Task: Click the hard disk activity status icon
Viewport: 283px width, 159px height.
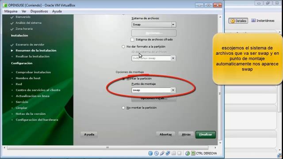Action: pos(150,153)
